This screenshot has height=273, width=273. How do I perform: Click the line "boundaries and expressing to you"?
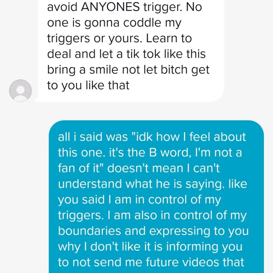coord(153,232)
